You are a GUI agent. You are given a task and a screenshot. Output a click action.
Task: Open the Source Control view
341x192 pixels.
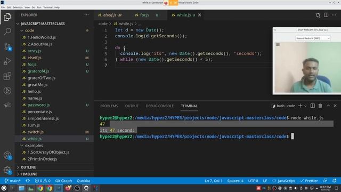click(x=7, y=46)
